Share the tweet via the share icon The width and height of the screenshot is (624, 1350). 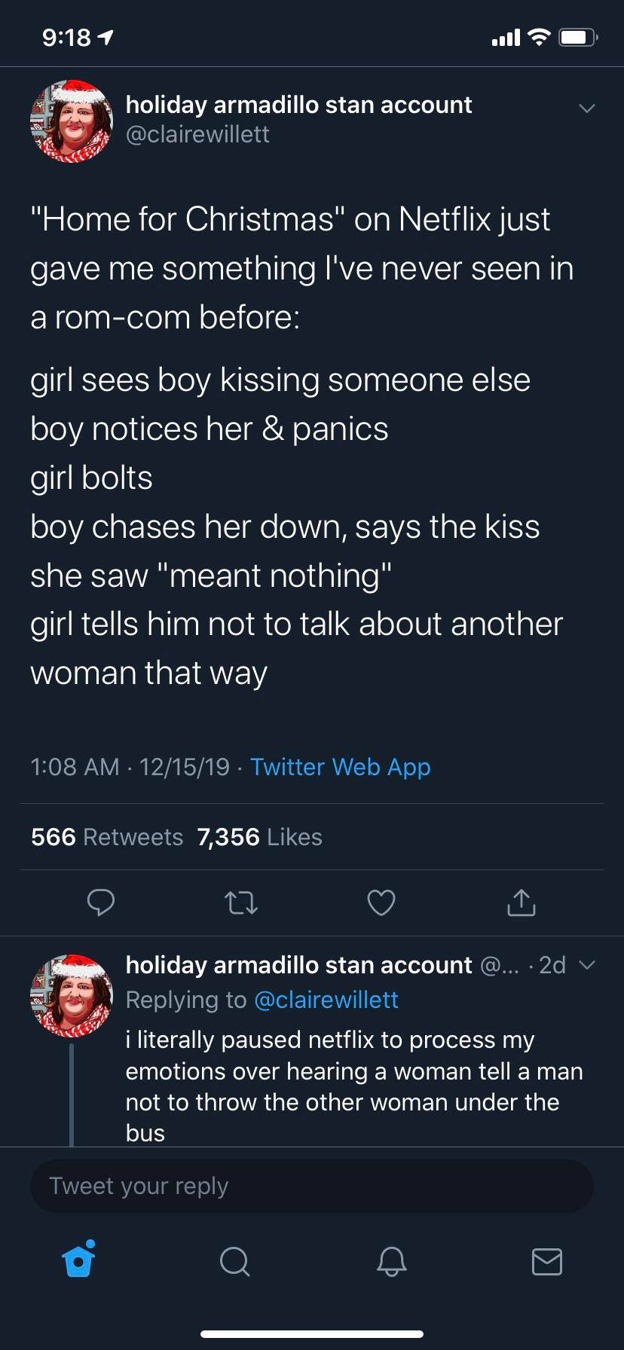click(x=520, y=903)
